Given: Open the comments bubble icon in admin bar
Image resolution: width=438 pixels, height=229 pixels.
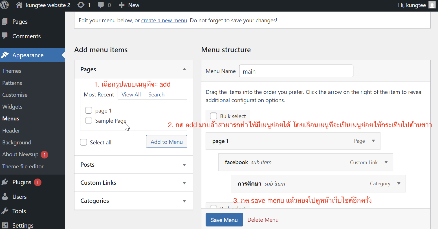Looking at the screenshot, I should click(x=101, y=5).
